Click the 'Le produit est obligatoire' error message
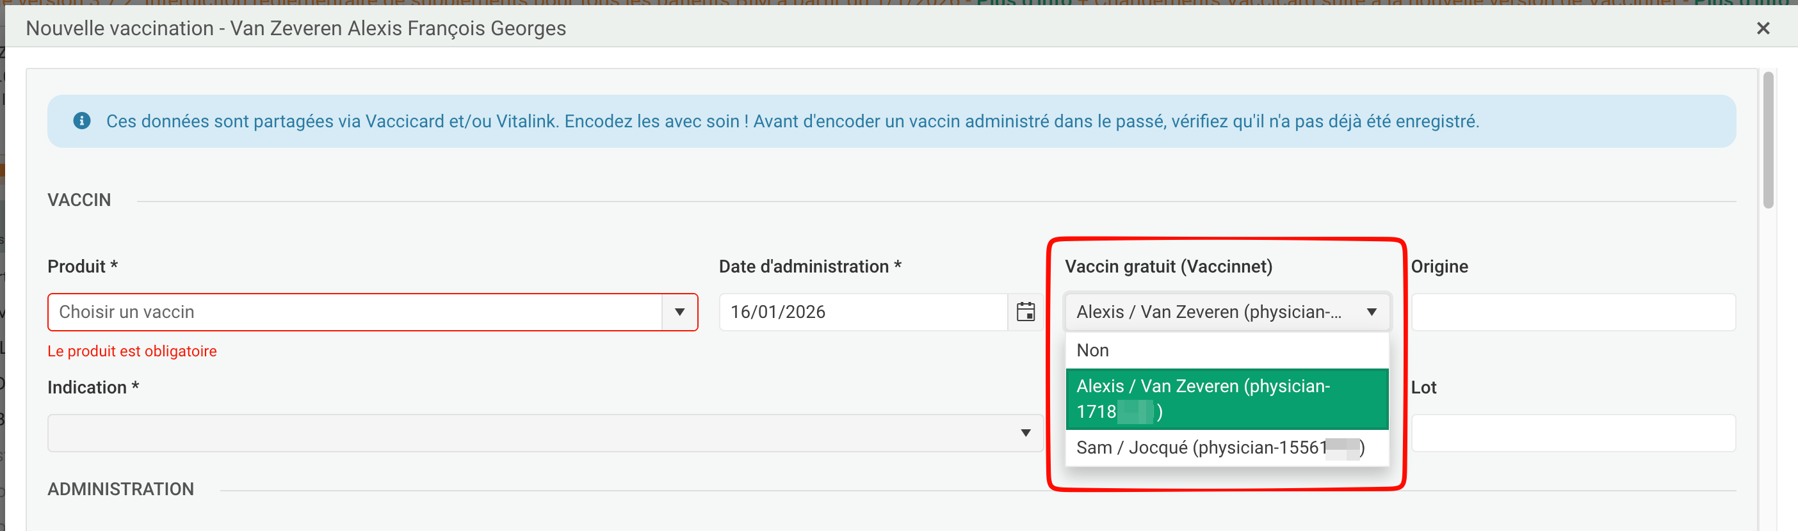Image resolution: width=1798 pixels, height=531 pixels. [132, 351]
